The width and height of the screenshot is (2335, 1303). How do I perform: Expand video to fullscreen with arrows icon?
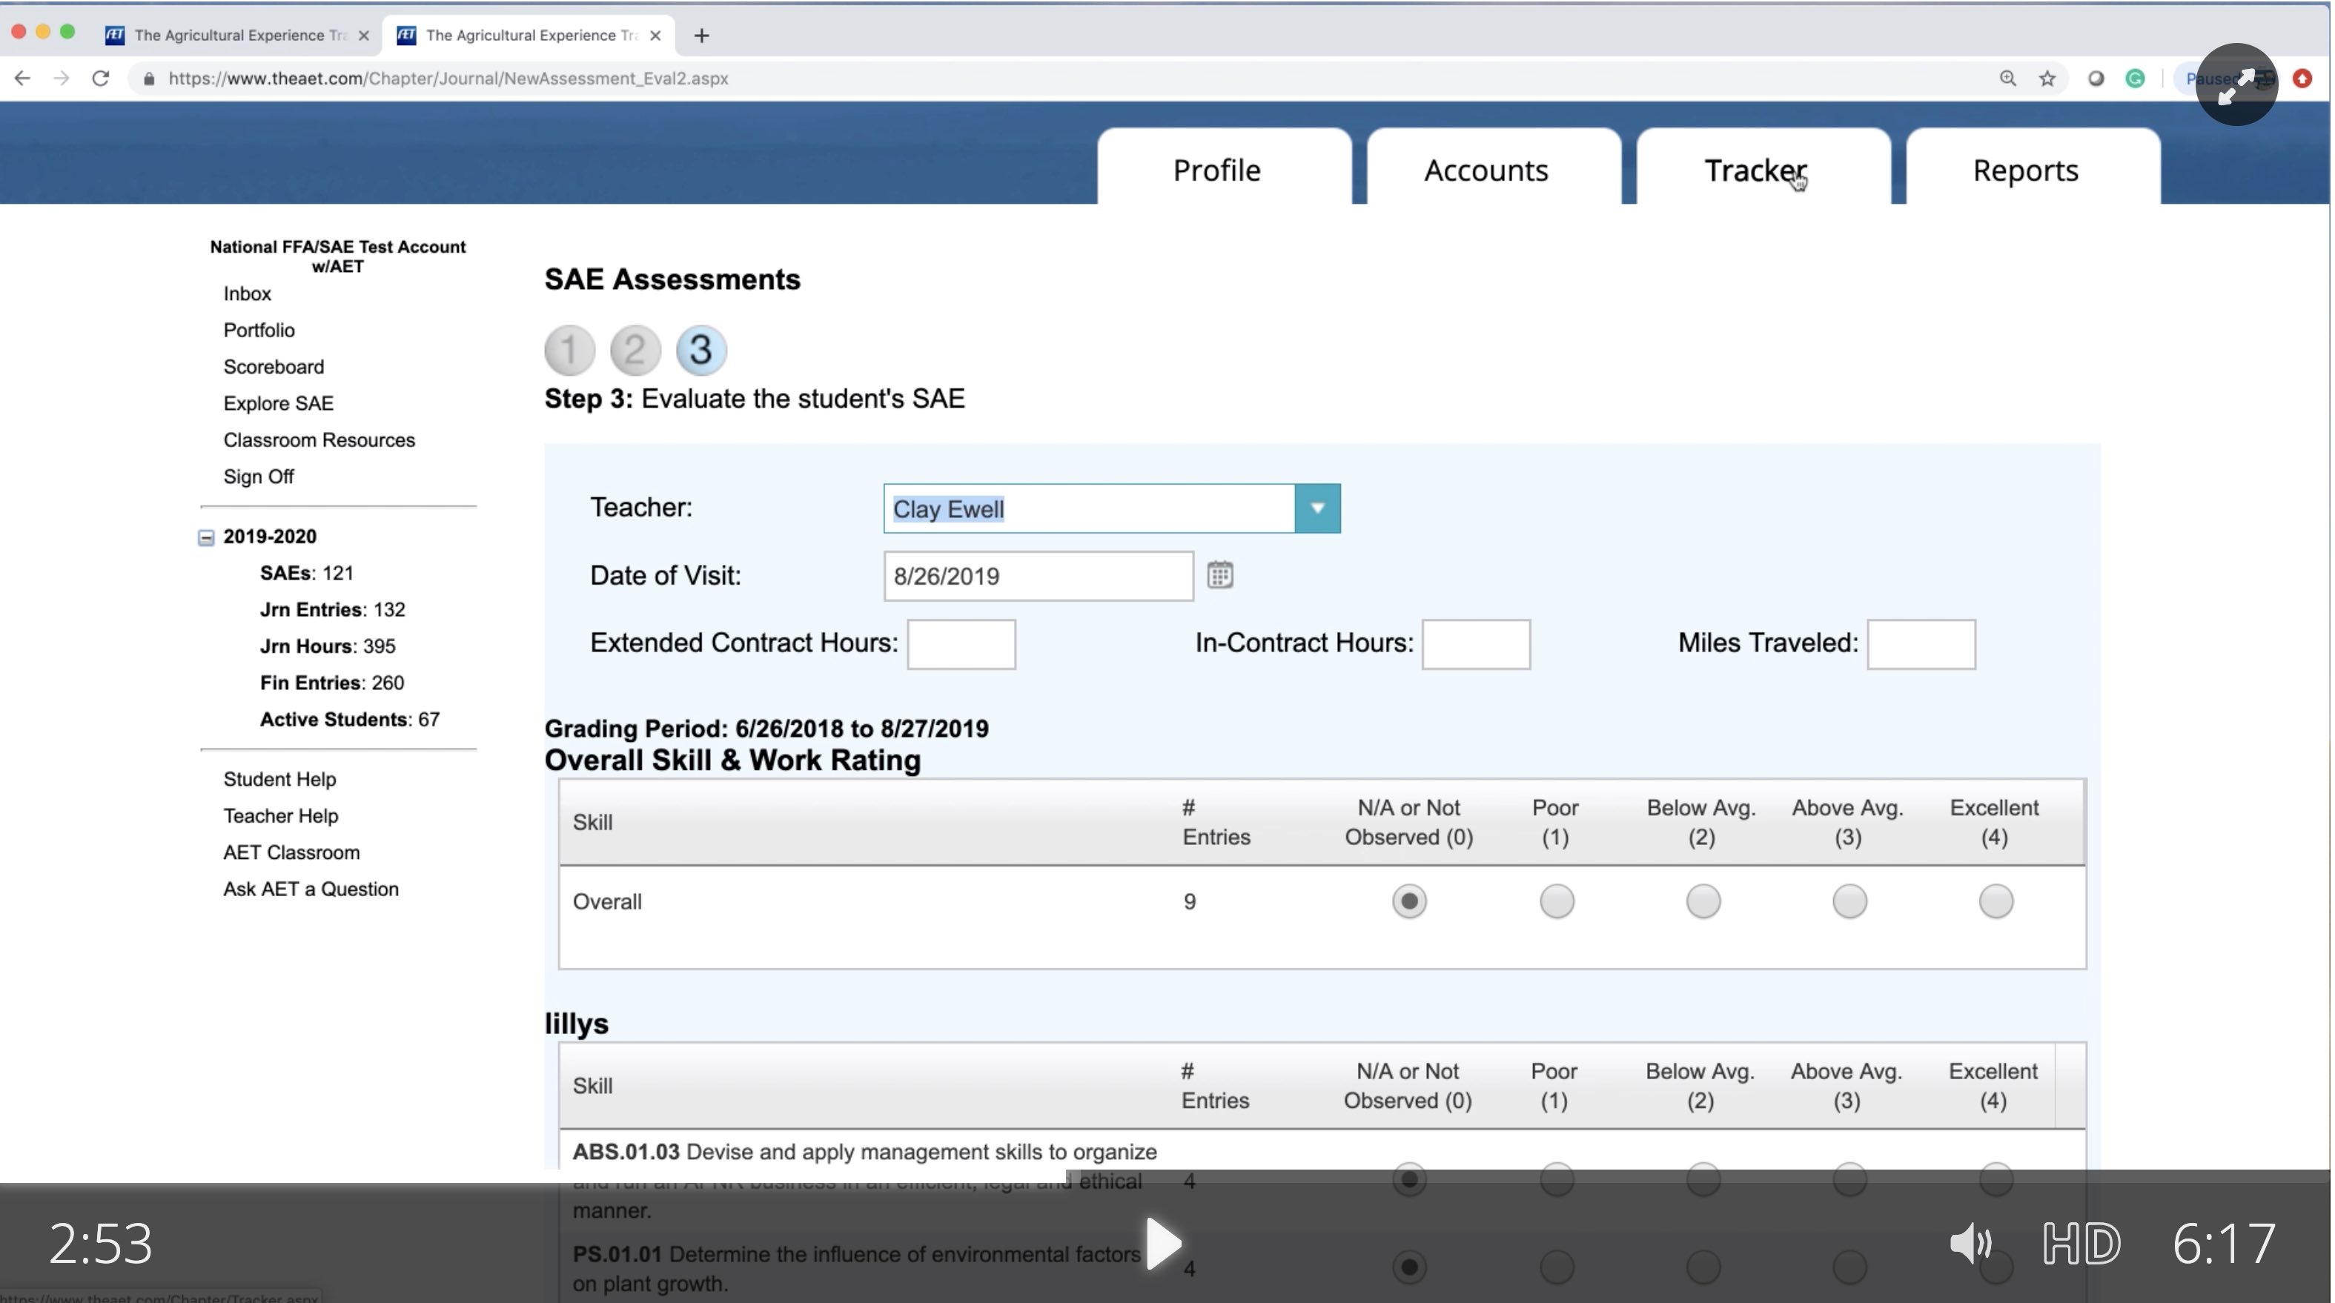(x=2236, y=85)
